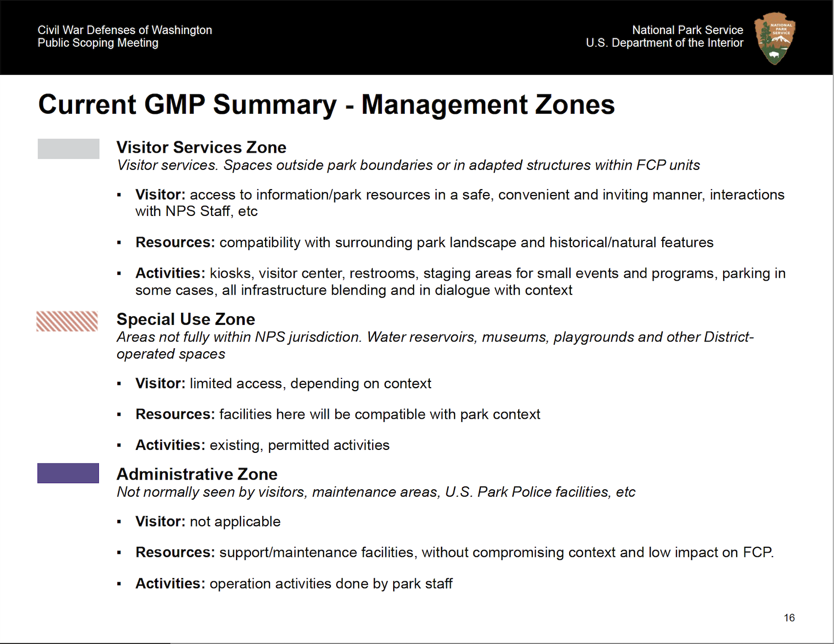Select the operation activities by park staff bullet

[x=293, y=583]
